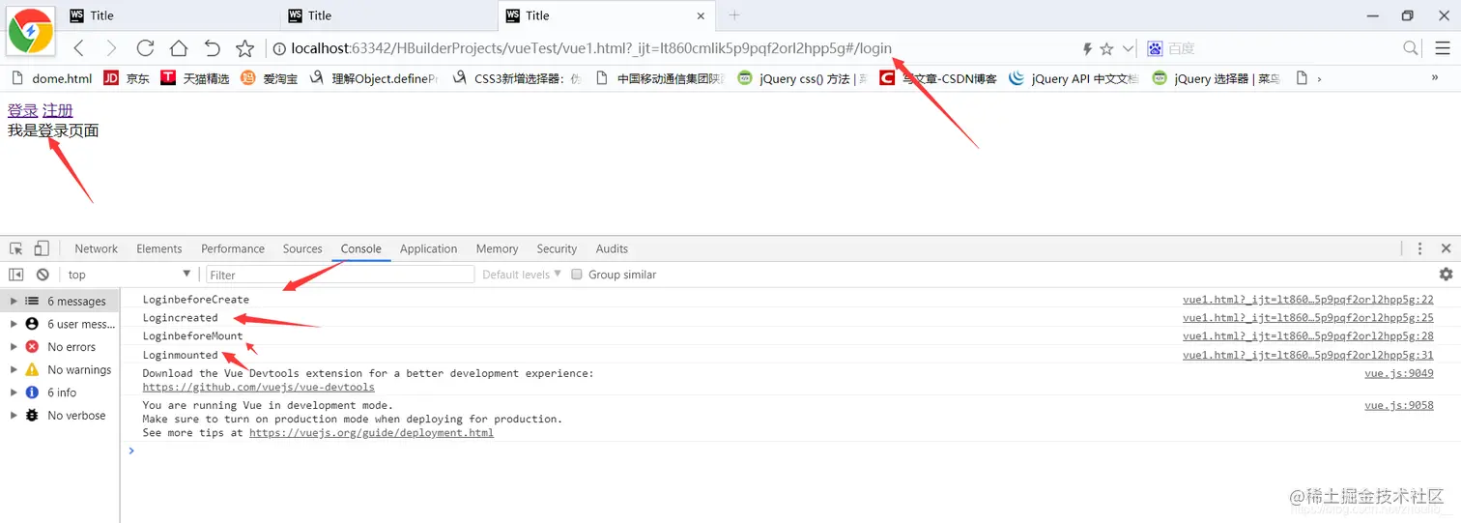Open the dome.html bookmark
The image size is (1461, 523).
coord(50,78)
